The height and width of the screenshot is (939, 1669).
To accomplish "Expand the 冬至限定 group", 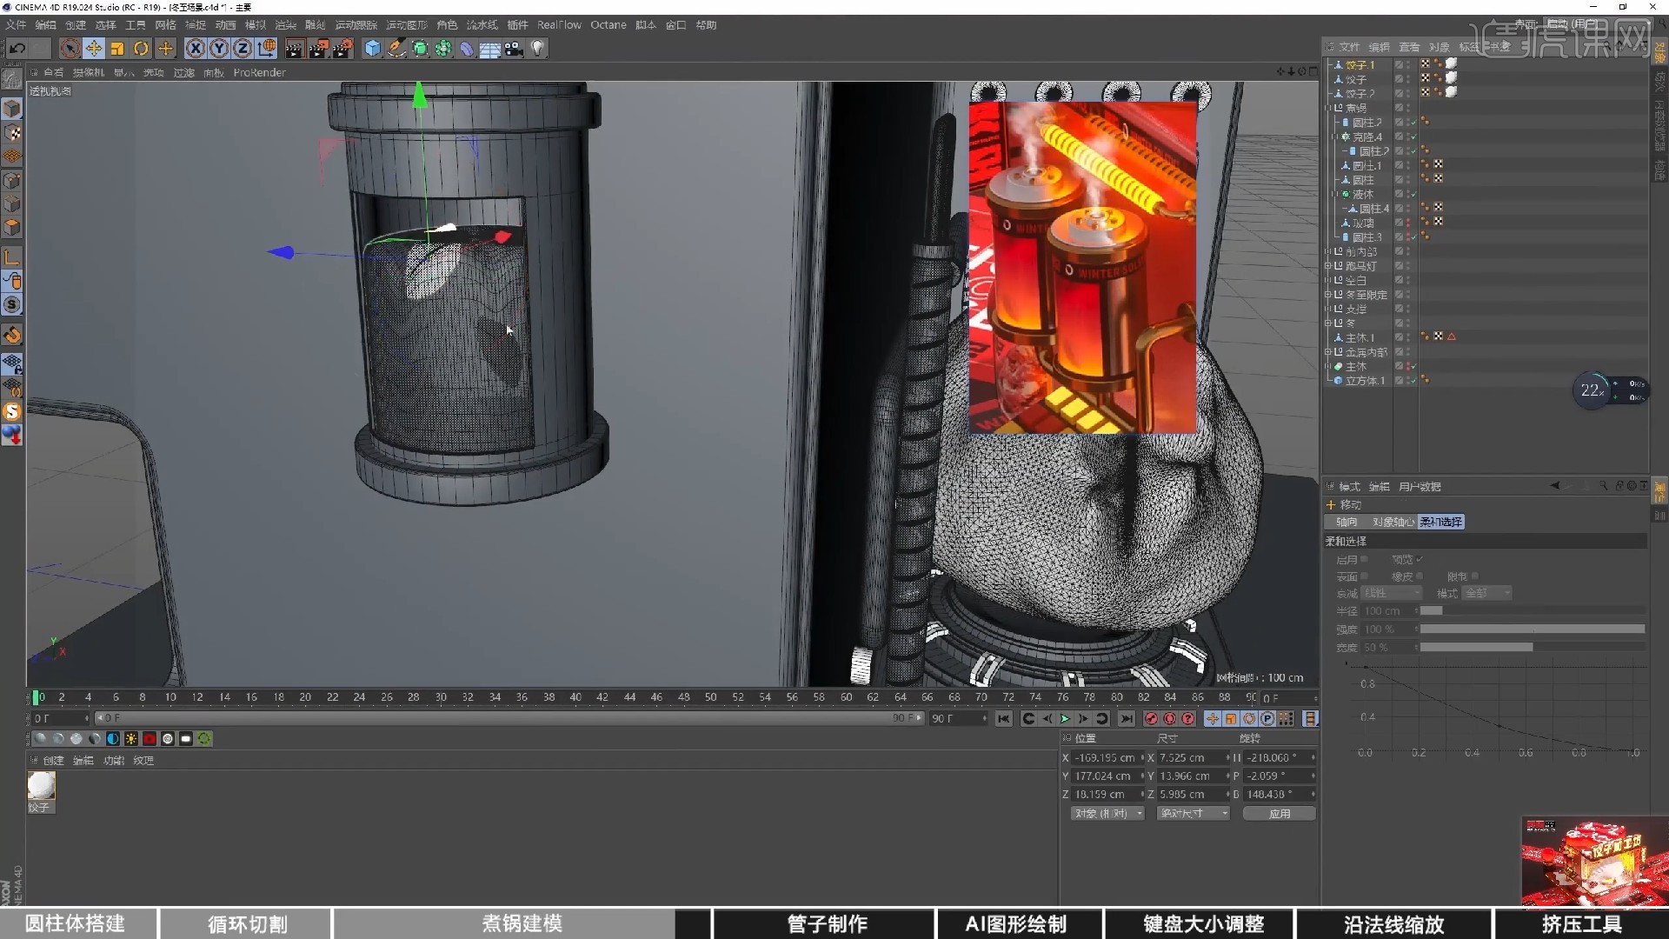I will coord(1328,295).
